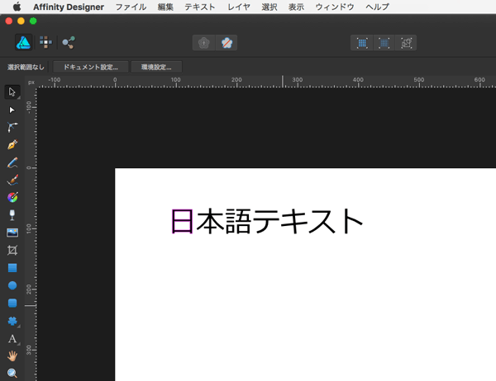Viewport: 496px width, 381px height.
Task: Click the 日本語テキスト text on canvas
Action: (267, 221)
